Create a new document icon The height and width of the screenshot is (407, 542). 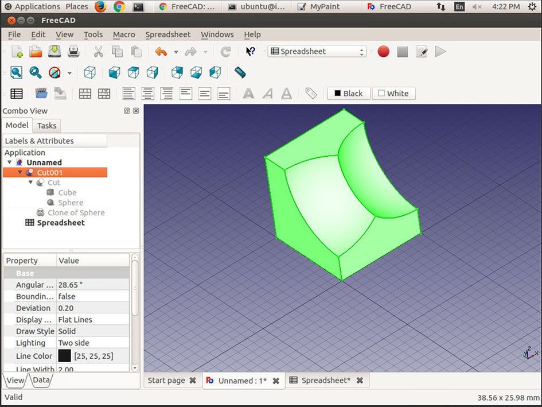point(17,52)
